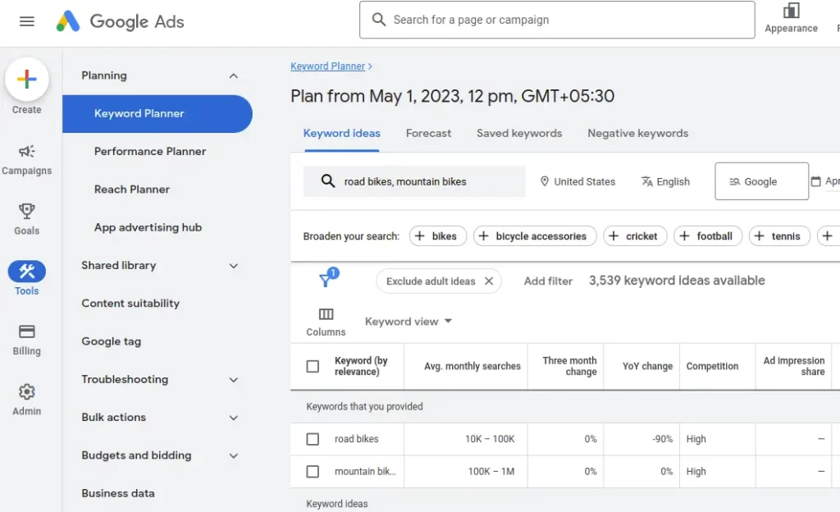
Task: Remove the Exclude adult ideas filter
Action: [489, 281]
